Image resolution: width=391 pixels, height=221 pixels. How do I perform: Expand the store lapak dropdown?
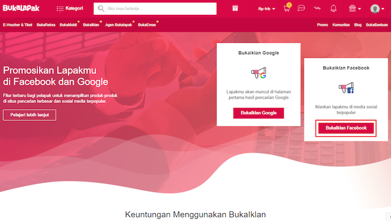tap(355, 8)
